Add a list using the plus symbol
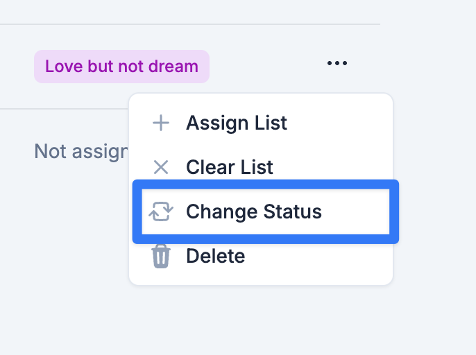The width and height of the screenshot is (476, 355). click(x=161, y=123)
